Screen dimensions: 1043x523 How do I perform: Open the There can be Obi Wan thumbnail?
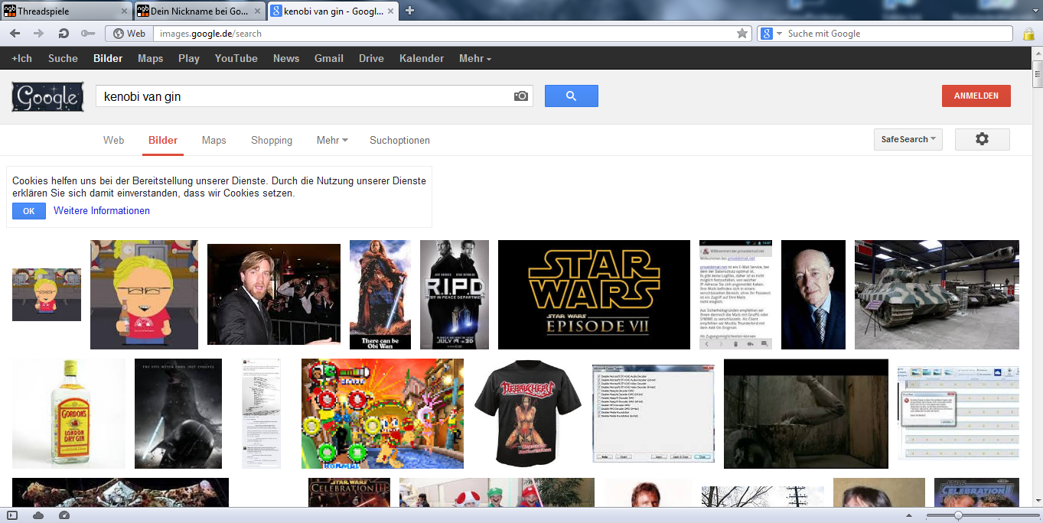(x=380, y=294)
